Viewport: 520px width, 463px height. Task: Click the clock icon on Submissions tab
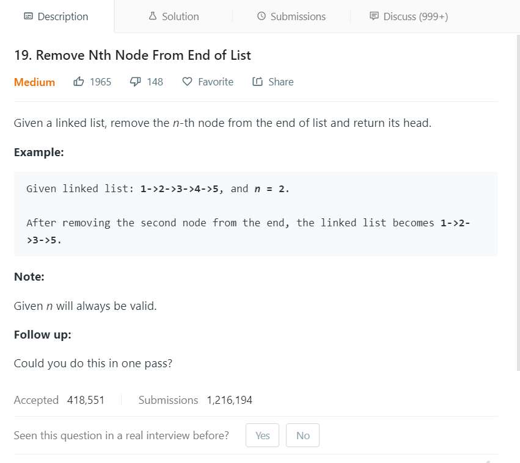pos(262,16)
